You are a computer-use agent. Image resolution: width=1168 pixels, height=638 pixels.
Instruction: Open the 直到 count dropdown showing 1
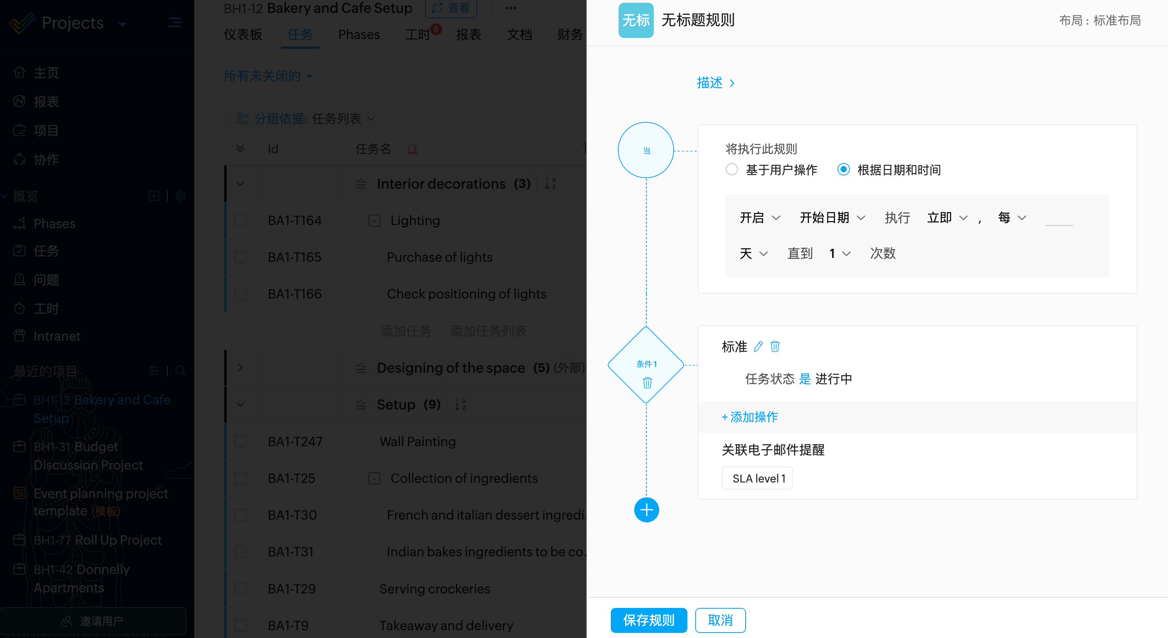[839, 254]
